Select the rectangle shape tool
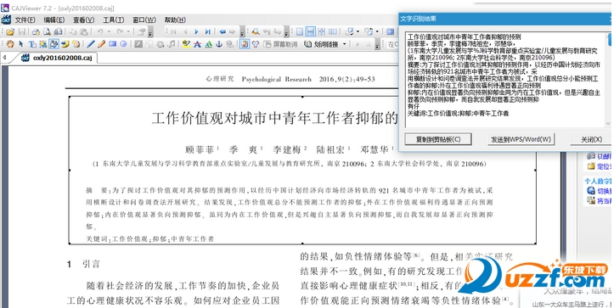 point(113,44)
